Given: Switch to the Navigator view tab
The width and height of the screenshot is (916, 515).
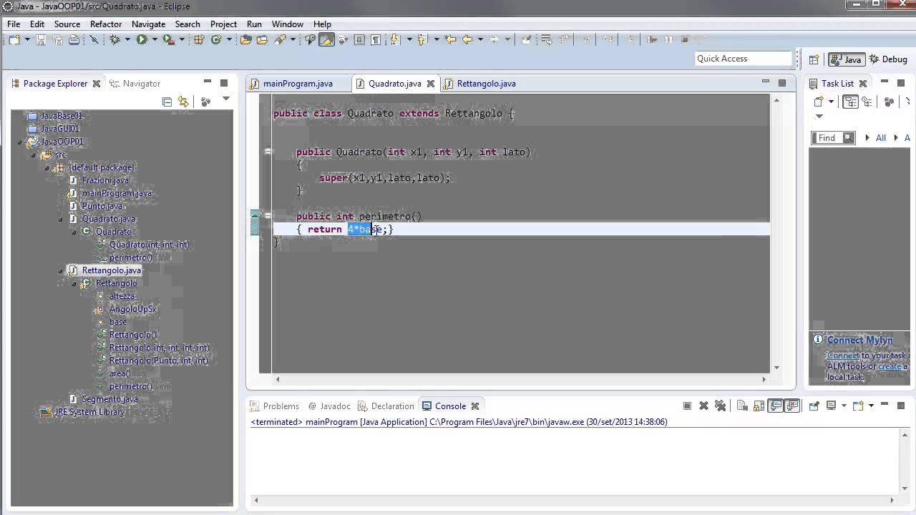Looking at the screenshot, I should tap(136, 84).
